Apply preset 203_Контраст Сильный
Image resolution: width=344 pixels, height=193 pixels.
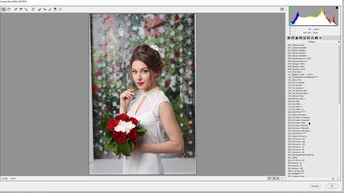pos(299,120)
